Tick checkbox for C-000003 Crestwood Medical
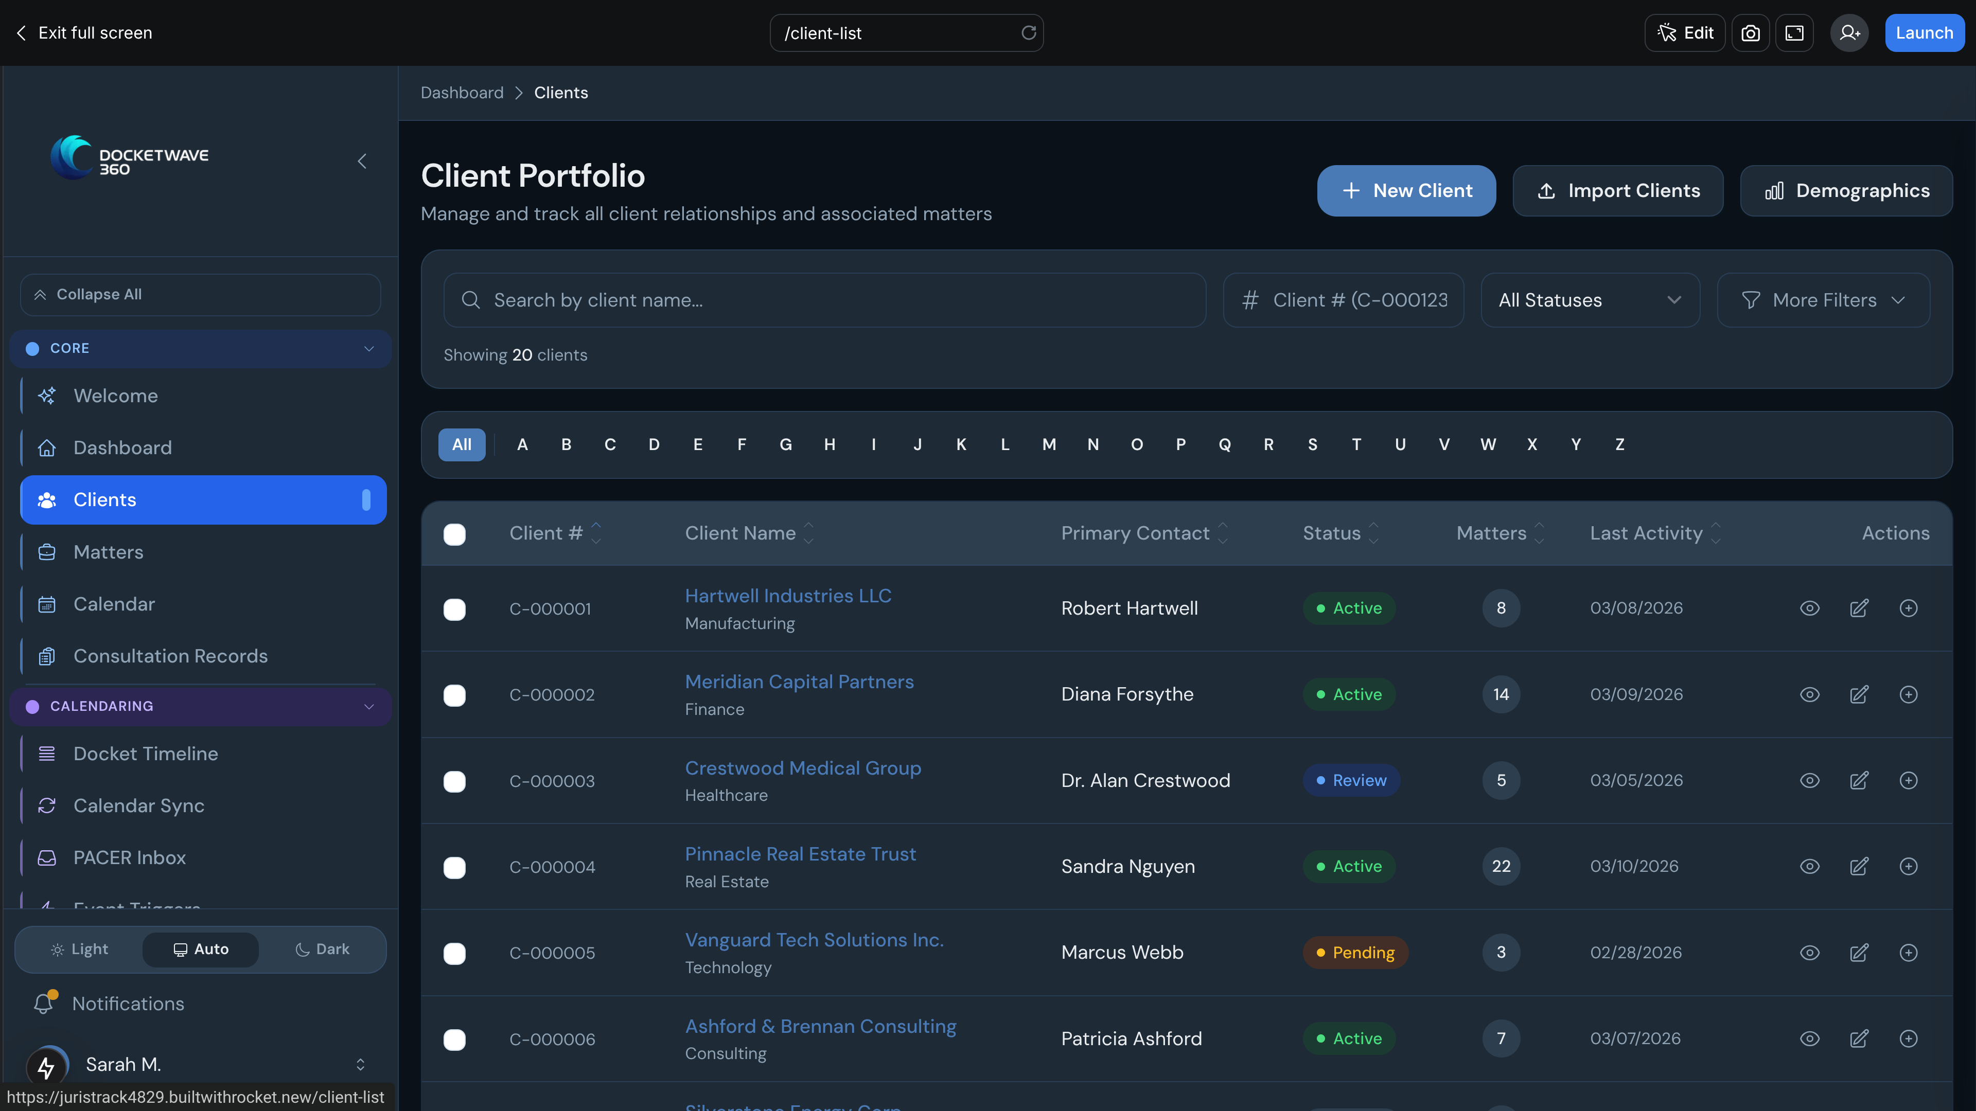Image resolution: width=1976 pixels, height=1111 pixels. (x=454, y=781)
